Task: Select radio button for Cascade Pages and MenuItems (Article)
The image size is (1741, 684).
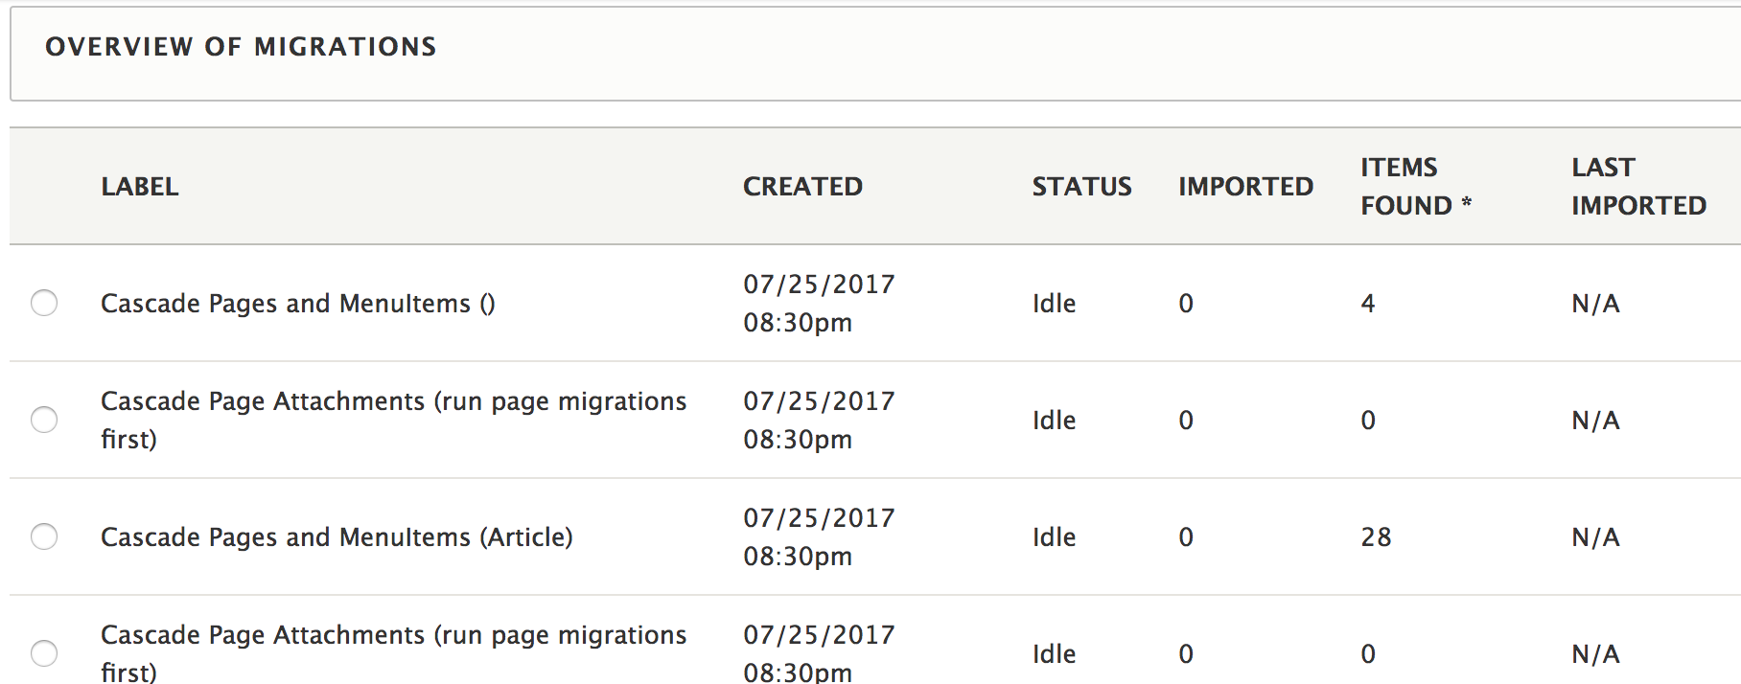Action: [44, 536]
